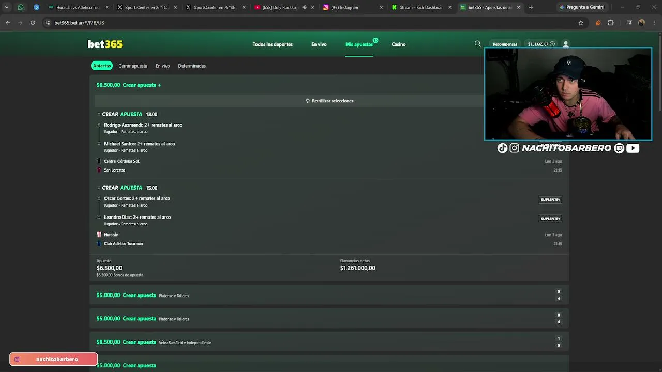Open the account profile icon
Screen dimensions: 662x372
(x=566, y=44)
